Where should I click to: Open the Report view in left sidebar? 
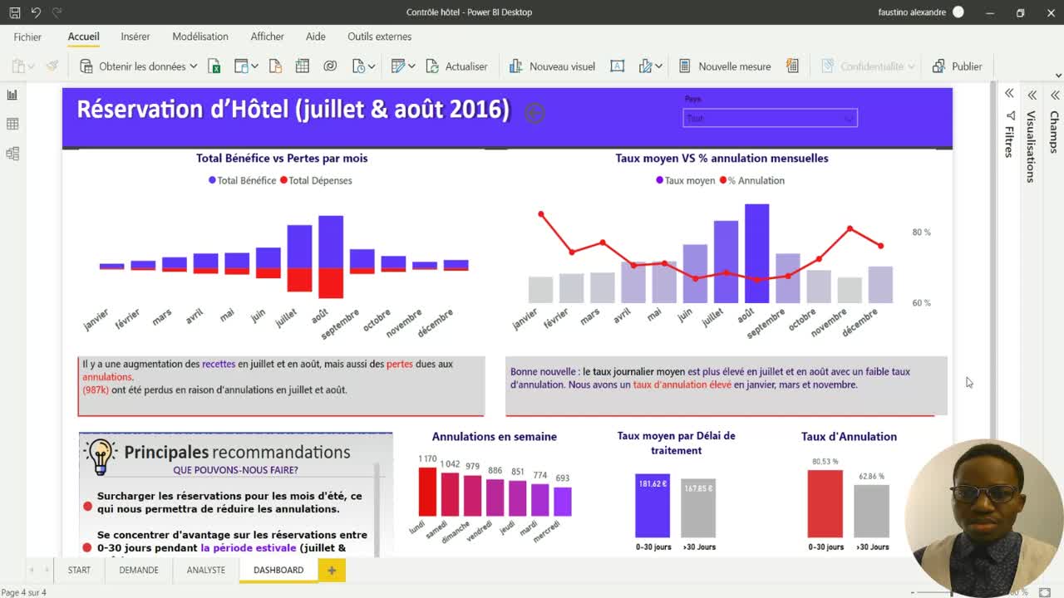(x=12, y=95)
